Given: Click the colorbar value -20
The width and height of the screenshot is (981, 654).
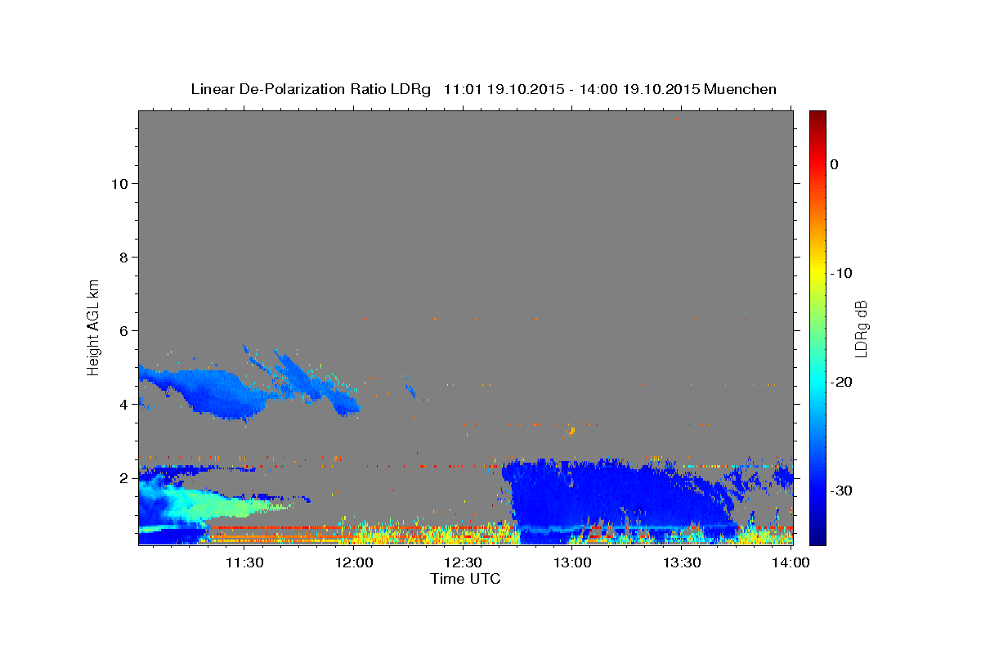Looking at the screenshot, I should pos(841,382).
